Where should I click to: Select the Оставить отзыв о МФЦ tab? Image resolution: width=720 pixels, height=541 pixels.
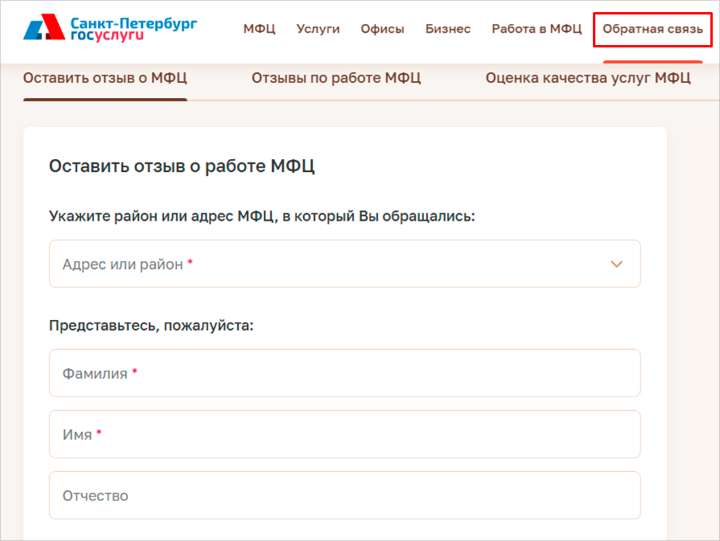pos(105,78)
